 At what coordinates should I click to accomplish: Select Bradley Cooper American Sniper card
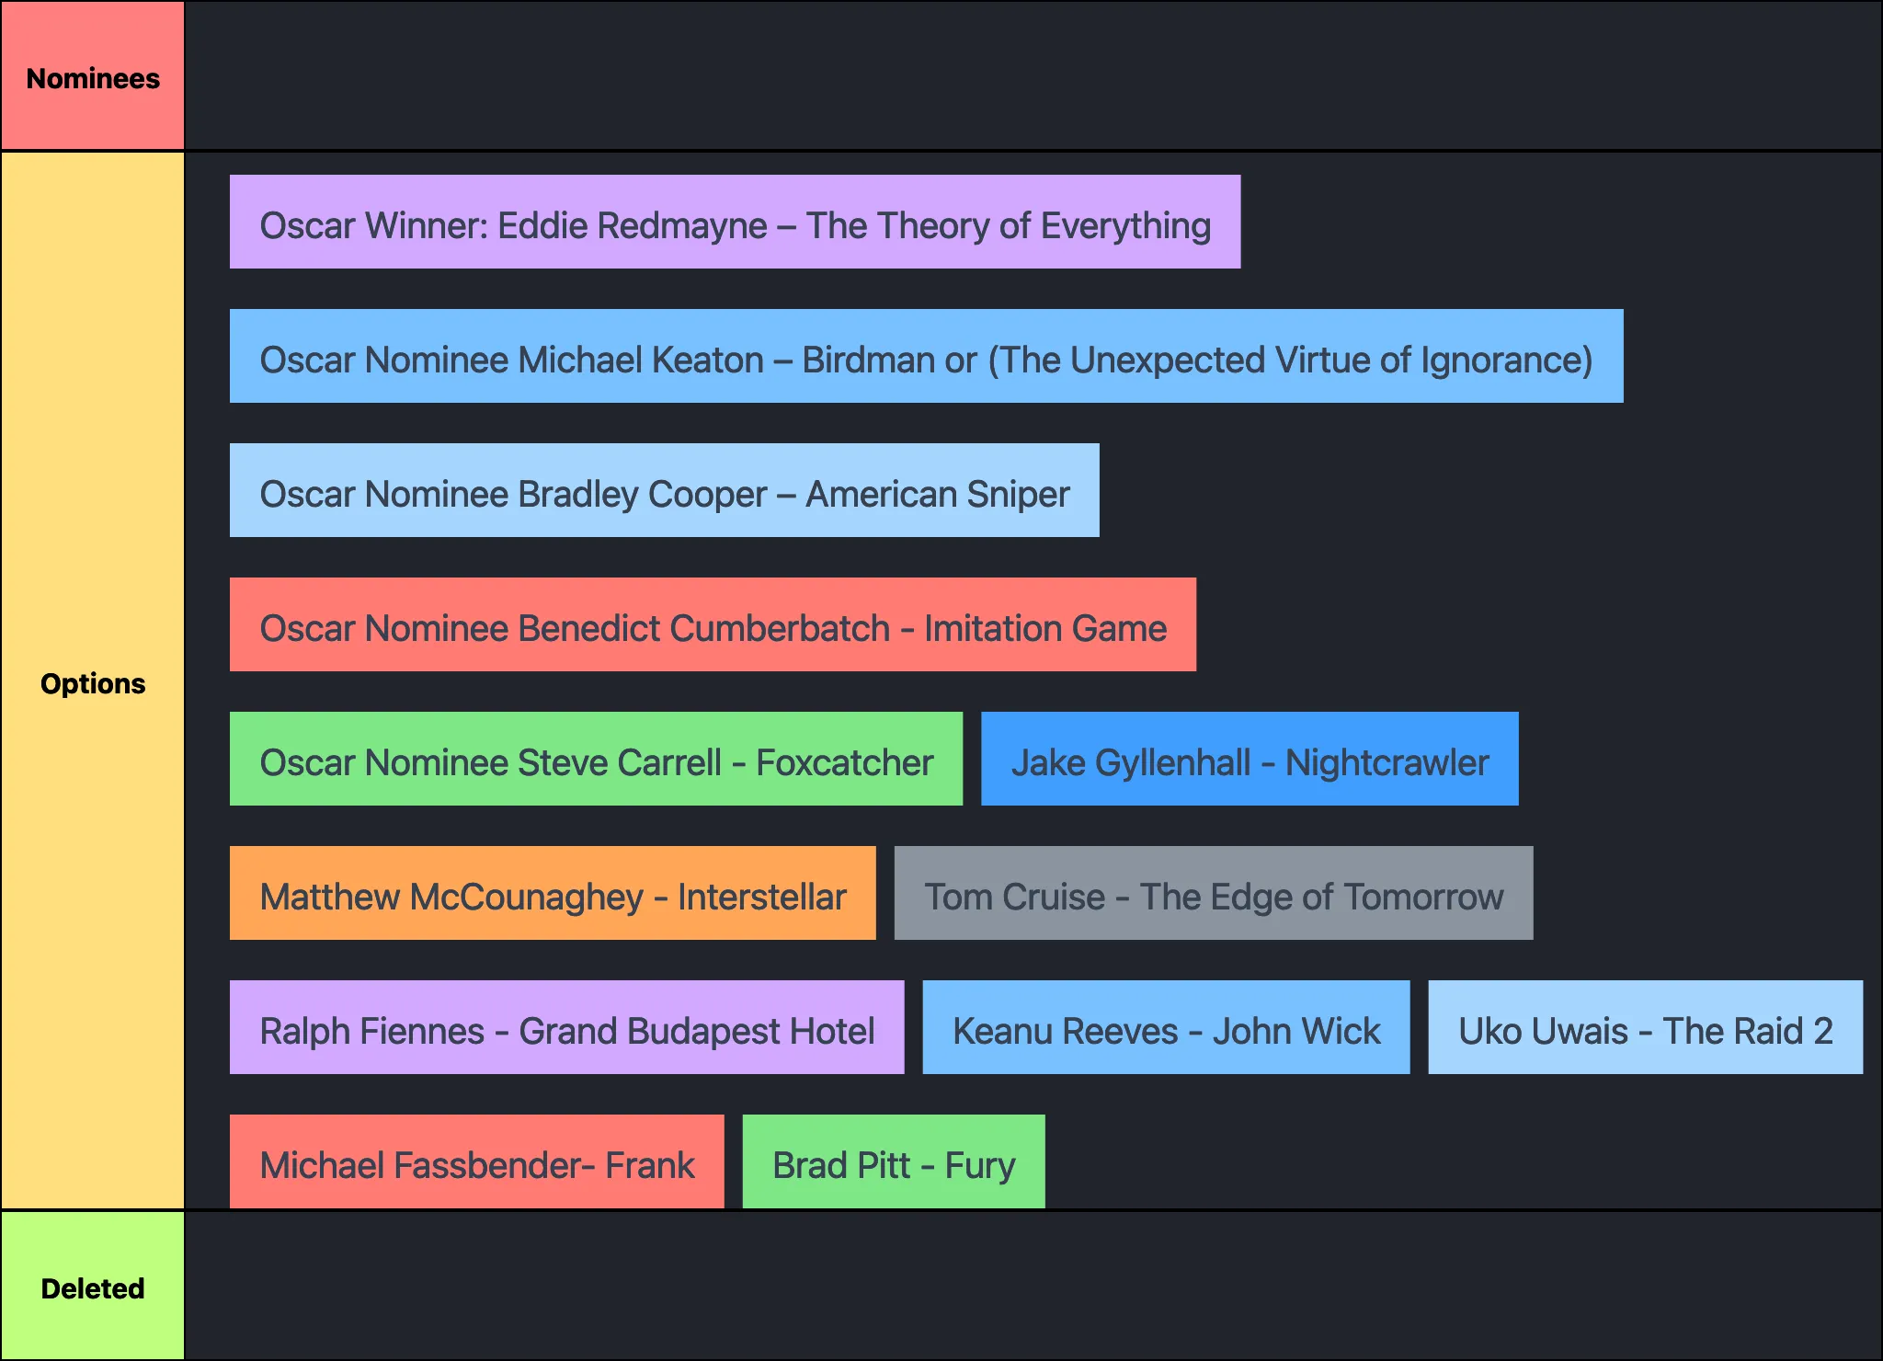[x=664, y=491]
